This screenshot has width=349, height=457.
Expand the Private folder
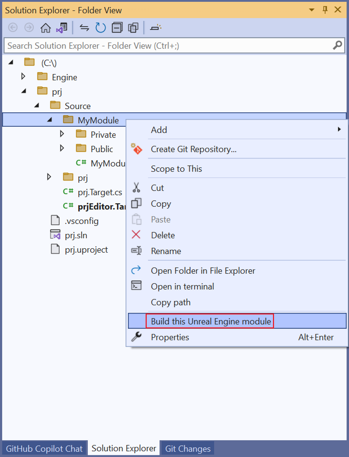(62, 134)
